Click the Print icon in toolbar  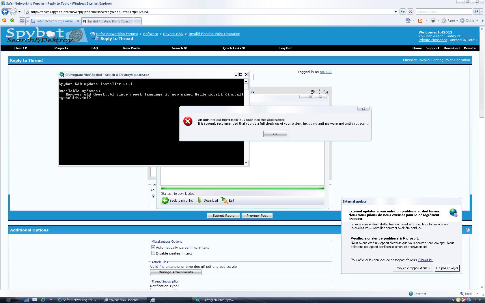tap(433, 20)
